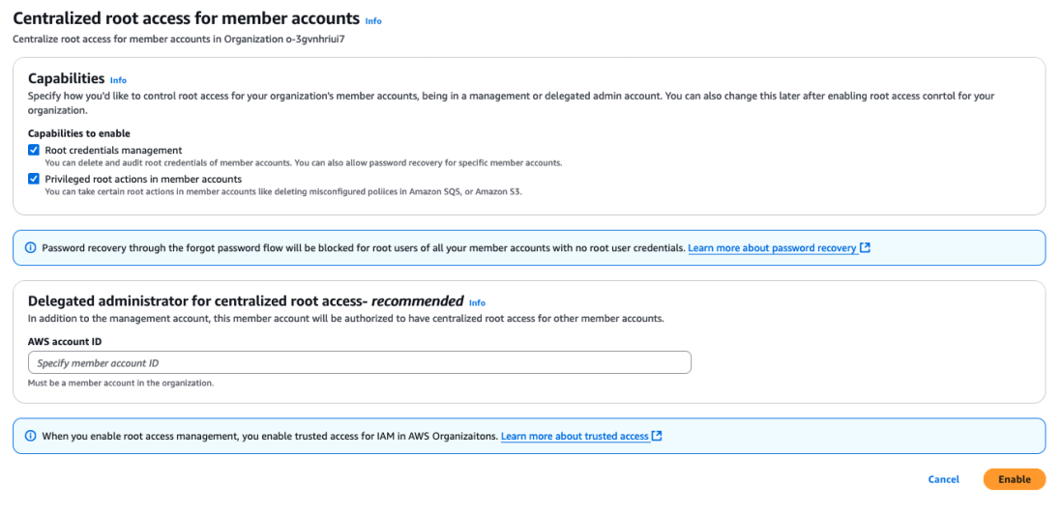Viewport: 1062px width, 514px height.
Task: Uncheck the Root credentials management checkbox
Action: pos(34,151)
